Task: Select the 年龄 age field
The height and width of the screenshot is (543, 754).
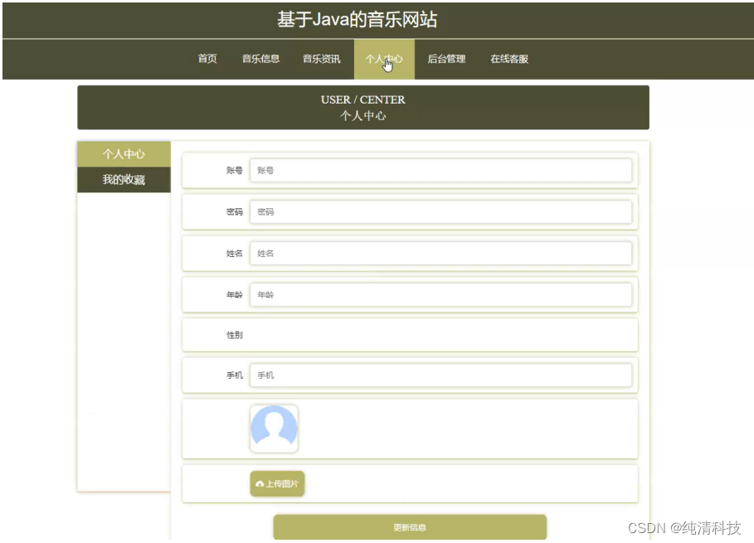Action: pos(442,294)
